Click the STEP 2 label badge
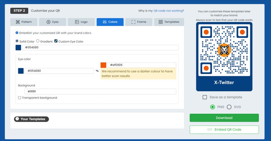 [x=19, y=11]
